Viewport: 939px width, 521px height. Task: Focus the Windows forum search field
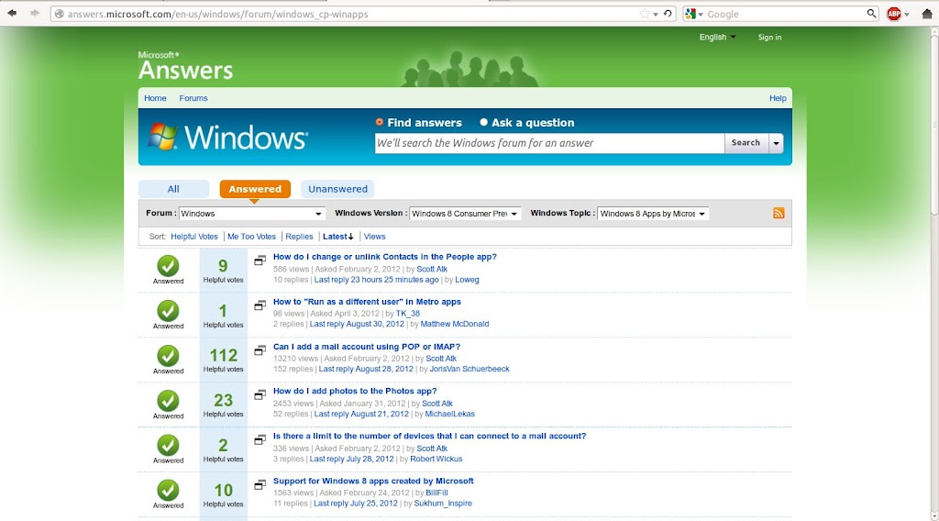[x=550, y=143]
